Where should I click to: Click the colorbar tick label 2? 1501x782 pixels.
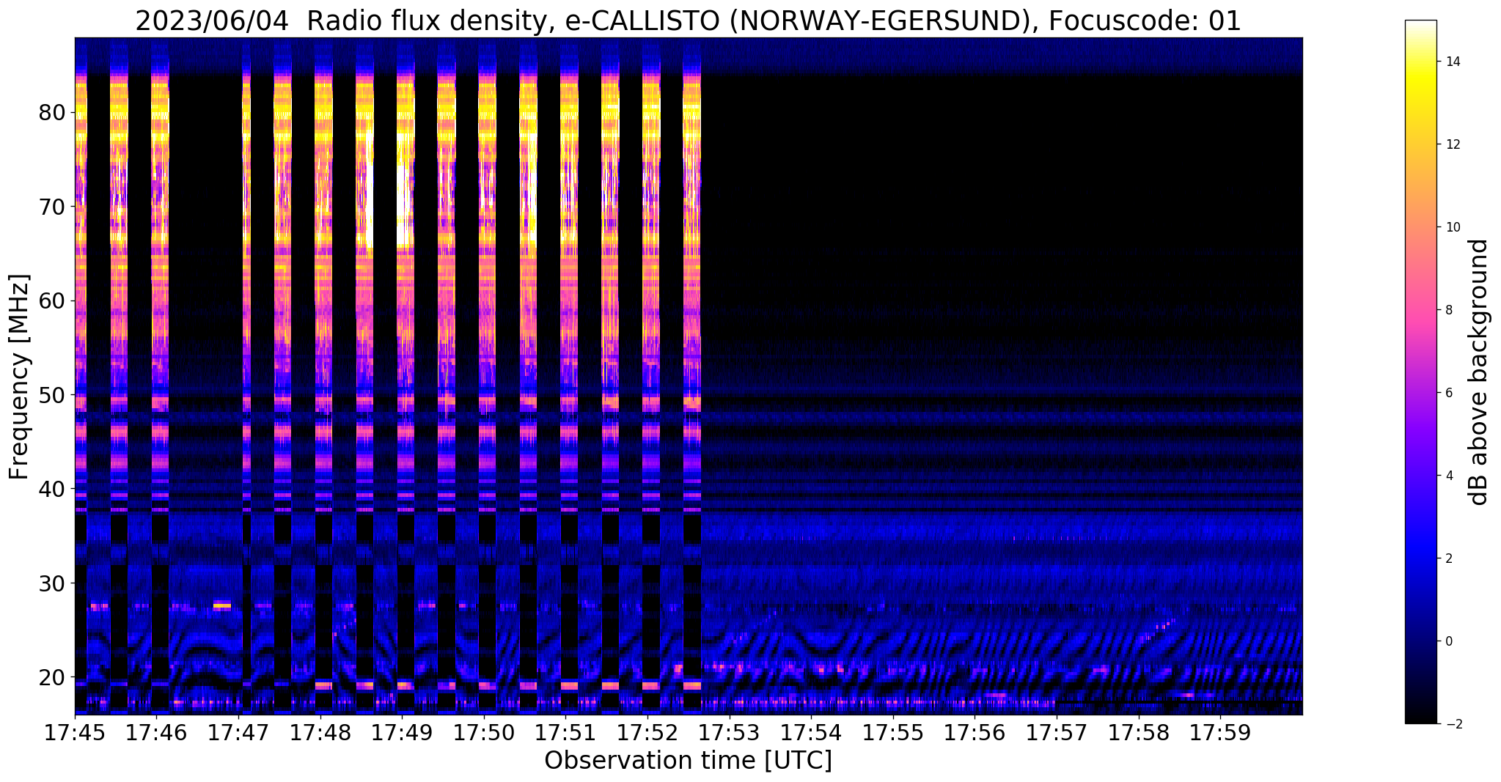[x=1448, y=558]
